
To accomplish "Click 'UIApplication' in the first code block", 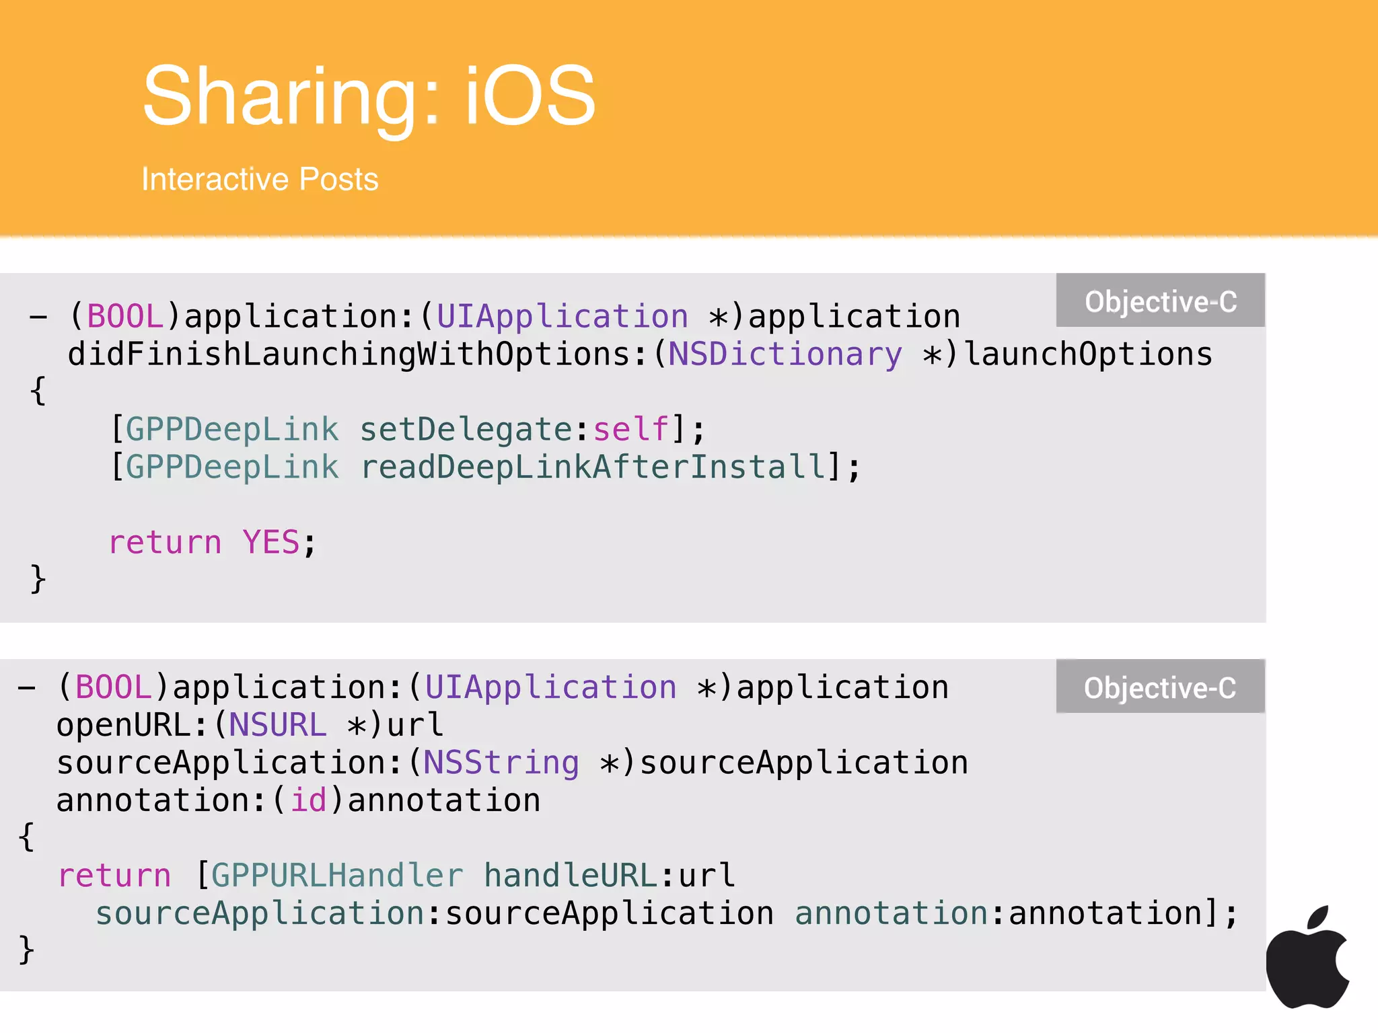I will 563,317.
